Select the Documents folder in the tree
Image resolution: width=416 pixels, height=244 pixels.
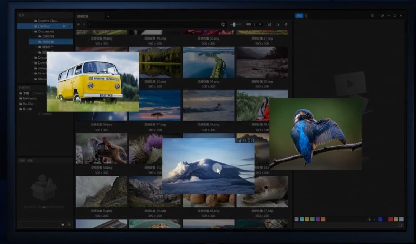click(x=44, y=31)
